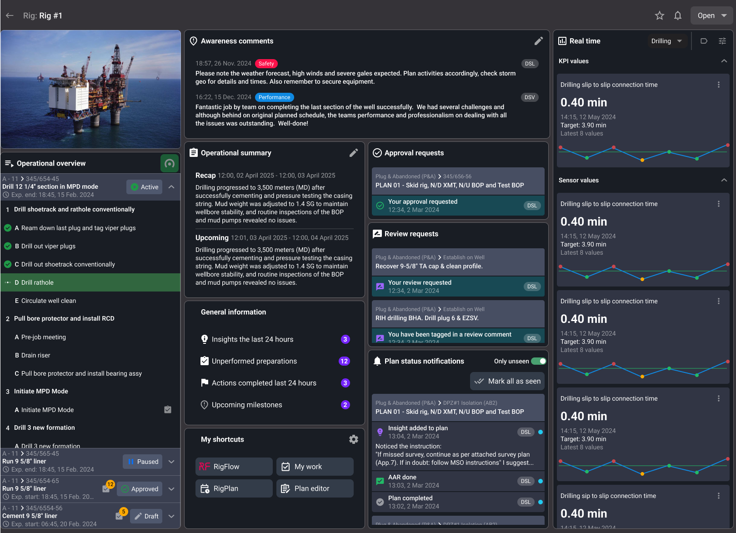The width and height of the screenshot is (736, 533).
Task: Expand the paused Run 9 5/8" liner row
Action: [x=171, y=462]
